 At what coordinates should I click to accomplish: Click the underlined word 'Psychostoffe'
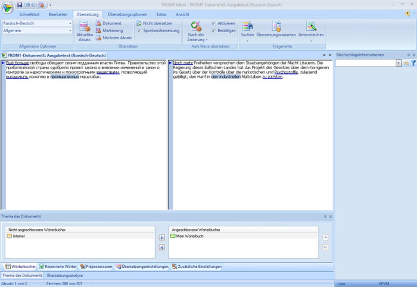[x=286, y=72]
